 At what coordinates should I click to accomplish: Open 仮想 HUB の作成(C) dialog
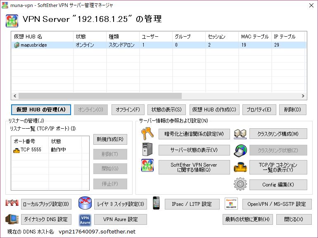[214, 110]
